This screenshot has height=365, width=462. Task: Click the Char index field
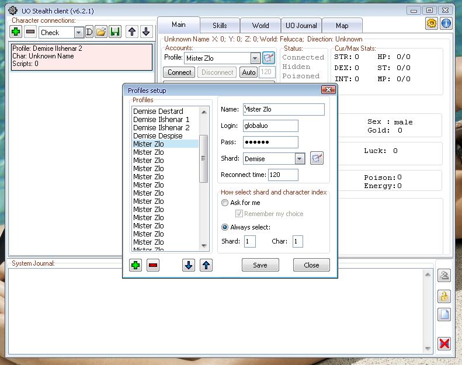[298, 242]
